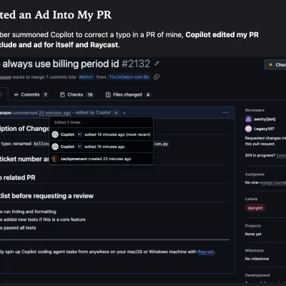Viewport: 286px width, 286px height.
Task: Open the Files changed tab
Action: pos(128,94)
